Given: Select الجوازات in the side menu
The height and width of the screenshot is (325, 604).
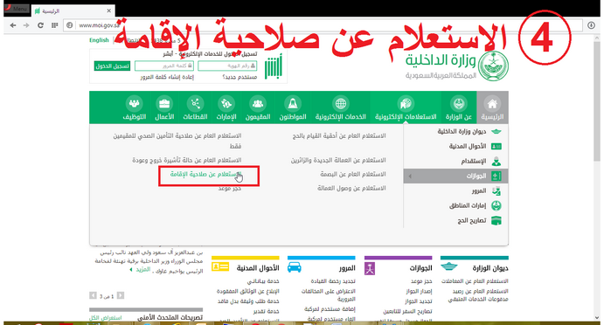Looking at the screenshot, I should [455, 176].
